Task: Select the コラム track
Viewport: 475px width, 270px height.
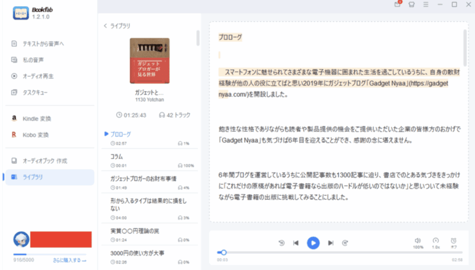Action: [x=148, y=160]
